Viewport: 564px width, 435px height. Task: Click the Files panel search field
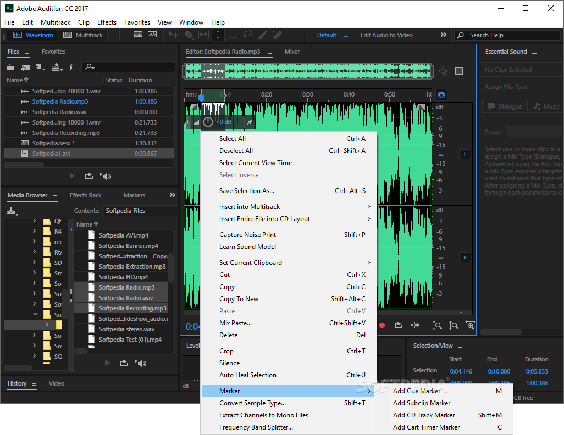point(128,67)
